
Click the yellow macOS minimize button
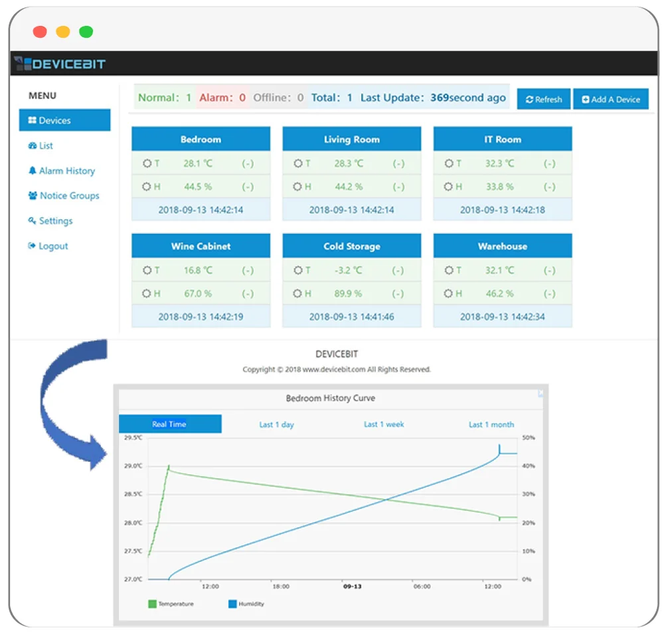click(62, 32)
